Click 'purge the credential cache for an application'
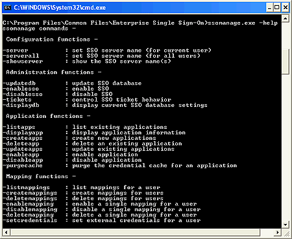The height and width of the screenshot is (239, 292). (154, 166)
